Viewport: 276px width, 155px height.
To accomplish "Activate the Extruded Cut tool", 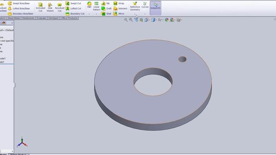I will pos(41,7).
